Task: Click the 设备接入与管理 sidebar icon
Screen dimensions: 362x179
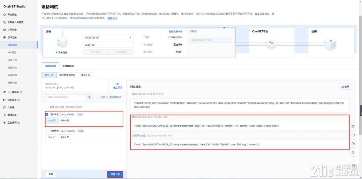Action: click(5, 22)
